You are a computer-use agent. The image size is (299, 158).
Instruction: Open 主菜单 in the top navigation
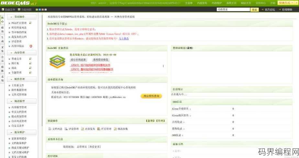click(189, 3)
